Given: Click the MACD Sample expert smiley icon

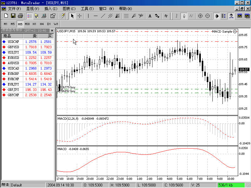Looking at the screenshot, I should [235, 32].
